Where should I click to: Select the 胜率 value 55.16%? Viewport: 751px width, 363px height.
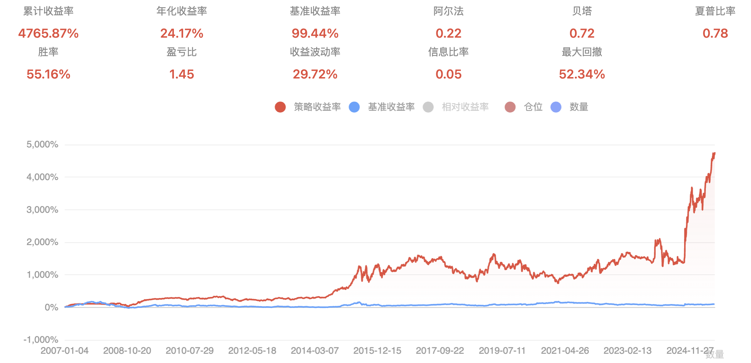48,74
